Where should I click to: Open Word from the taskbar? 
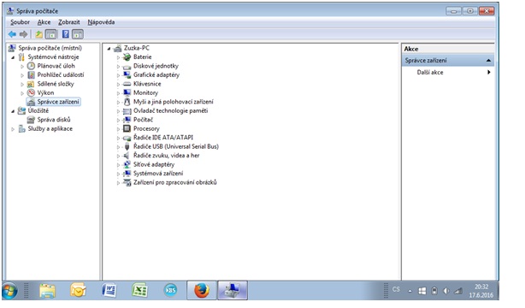(109, 290)
